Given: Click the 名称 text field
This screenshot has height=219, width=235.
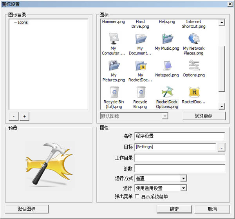Looking at the screenshot, I should click(x=179, y=136).
